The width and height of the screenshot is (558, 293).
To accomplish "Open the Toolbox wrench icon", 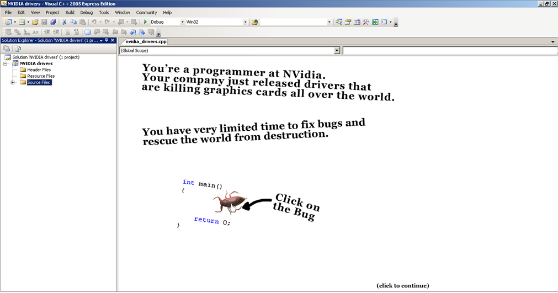I will (x=365, y=22).
